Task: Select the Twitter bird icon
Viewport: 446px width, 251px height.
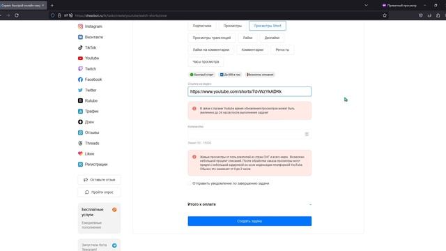Action: tap(81, 90)
